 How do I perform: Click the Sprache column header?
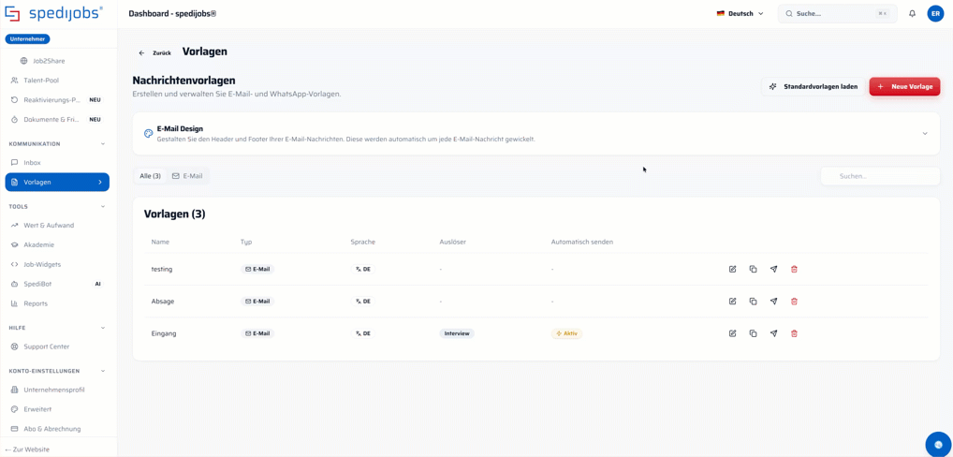363,242
